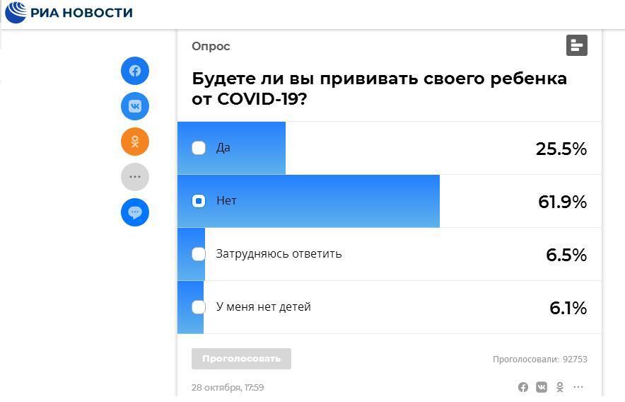Choose "У меня нет детей" option

[199, 307]
